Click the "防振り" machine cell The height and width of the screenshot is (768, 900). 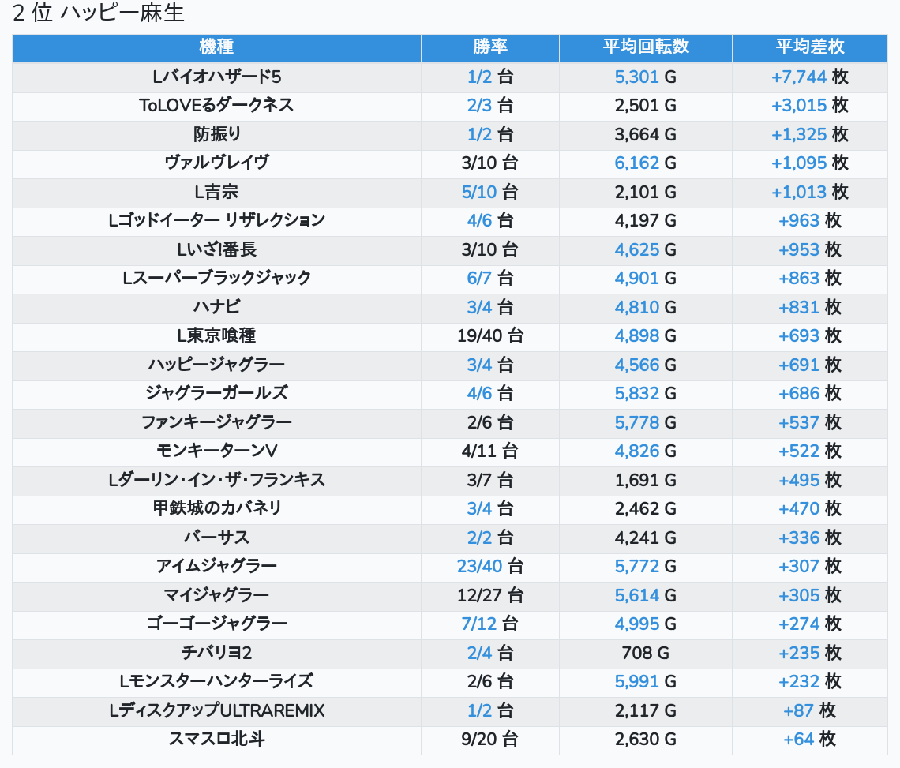click(x=216, y=134)
